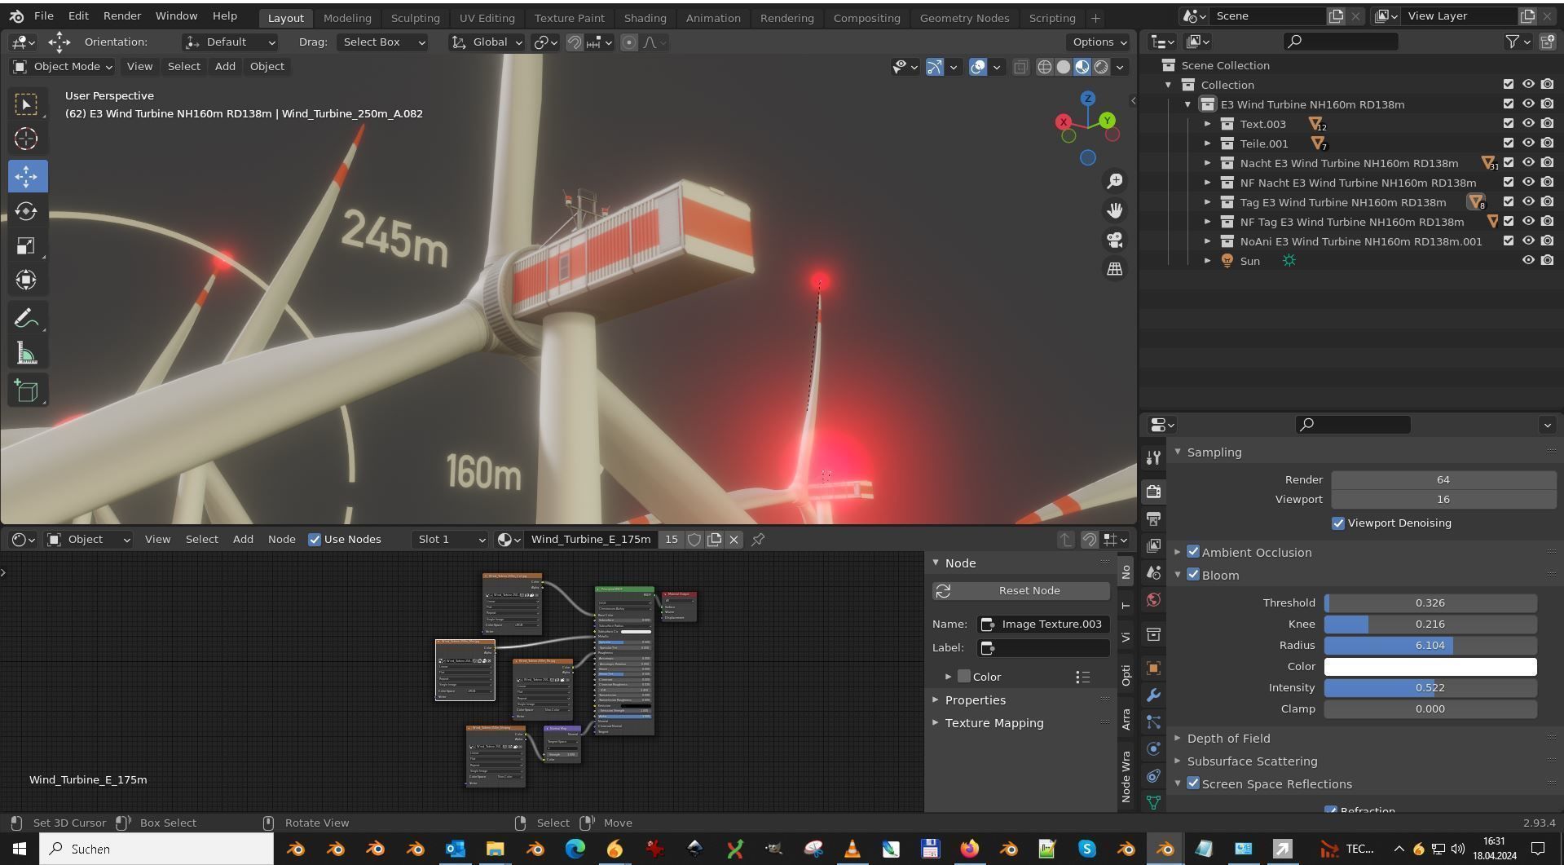1564x865 pixels.
Task: Activate the Move tool
Action: click(x=26, y=176)
